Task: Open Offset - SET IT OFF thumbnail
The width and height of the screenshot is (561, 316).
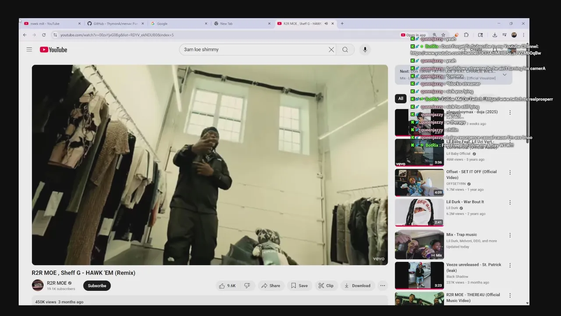Action: 419,182
